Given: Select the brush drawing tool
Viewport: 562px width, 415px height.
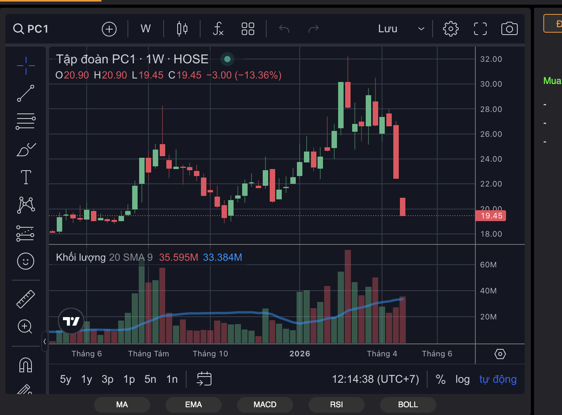Looking at the screenshot, I should coord(26,150).
